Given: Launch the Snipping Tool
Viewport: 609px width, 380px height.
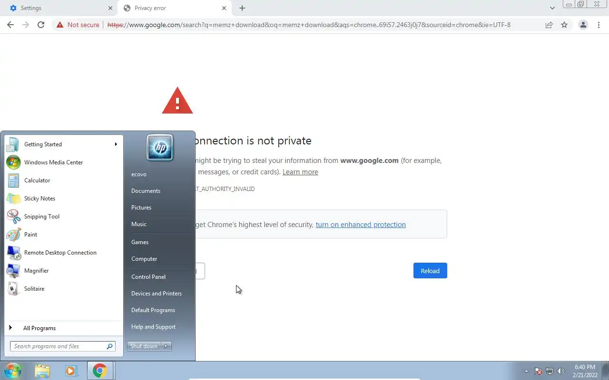Looking at the screenshot, I should point(63,217).
